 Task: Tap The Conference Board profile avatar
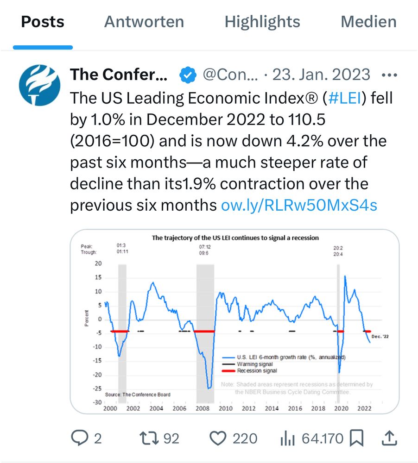39,85
